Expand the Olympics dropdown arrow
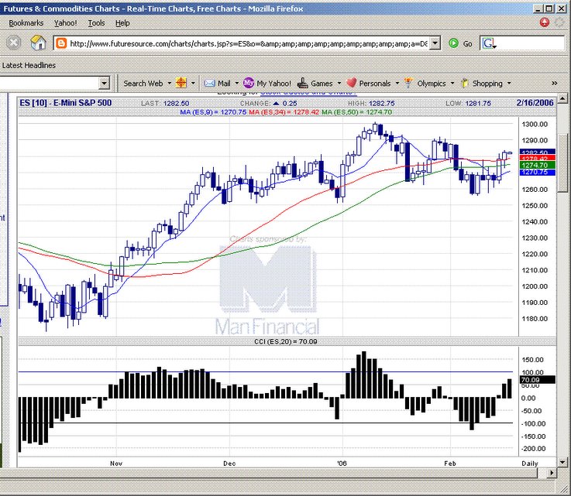Screen dimensions: 571x496 [452, 84]
